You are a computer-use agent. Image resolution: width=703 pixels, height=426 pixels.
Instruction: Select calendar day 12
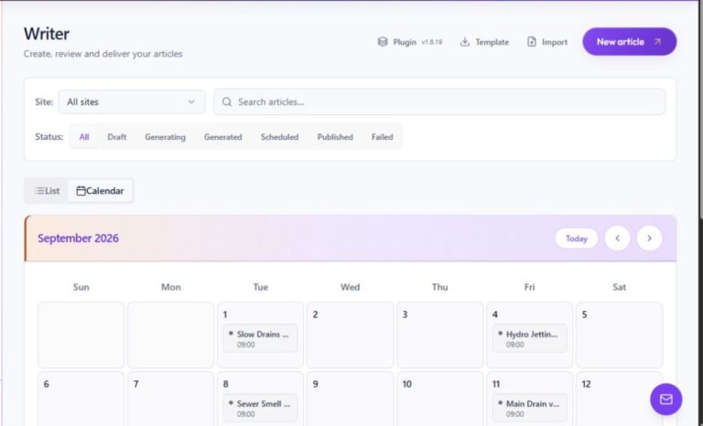pos(619,399)
